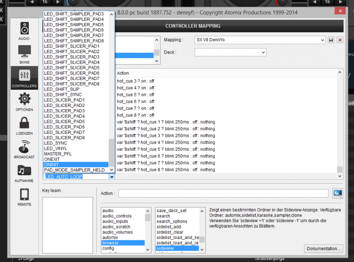This screenshot has width=354, height=262.
Task: Select LED_SLICER_PAD1 in the dropdown list
Action: coord(76,100)
